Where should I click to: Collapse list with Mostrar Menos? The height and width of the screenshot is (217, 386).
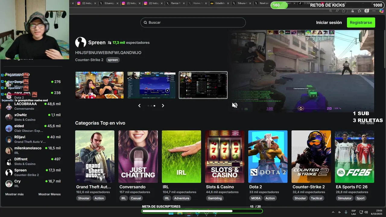point(49,194)
